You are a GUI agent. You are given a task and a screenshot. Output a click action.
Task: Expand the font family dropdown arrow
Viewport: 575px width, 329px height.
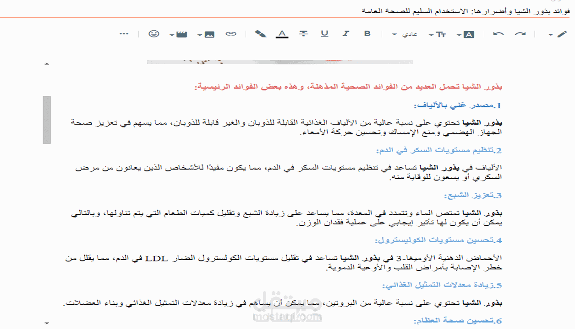(459, 35)
